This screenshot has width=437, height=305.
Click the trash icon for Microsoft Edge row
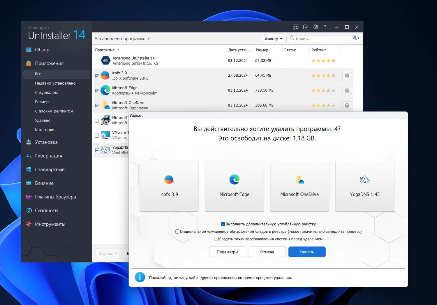[x=347, y=90]
